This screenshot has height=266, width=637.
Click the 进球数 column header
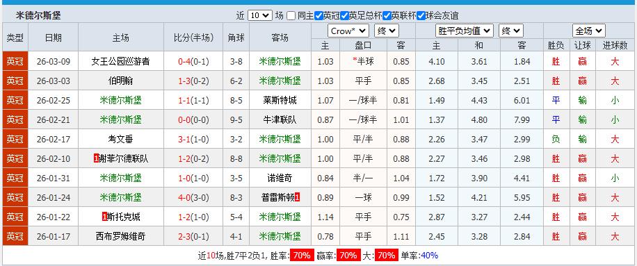(x=615, y=45)
